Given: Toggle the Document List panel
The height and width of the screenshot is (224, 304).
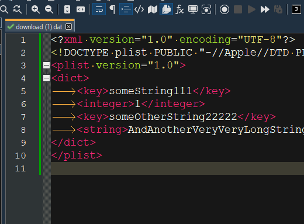Looking at the screenshot, I should click(x=166, y=9).
